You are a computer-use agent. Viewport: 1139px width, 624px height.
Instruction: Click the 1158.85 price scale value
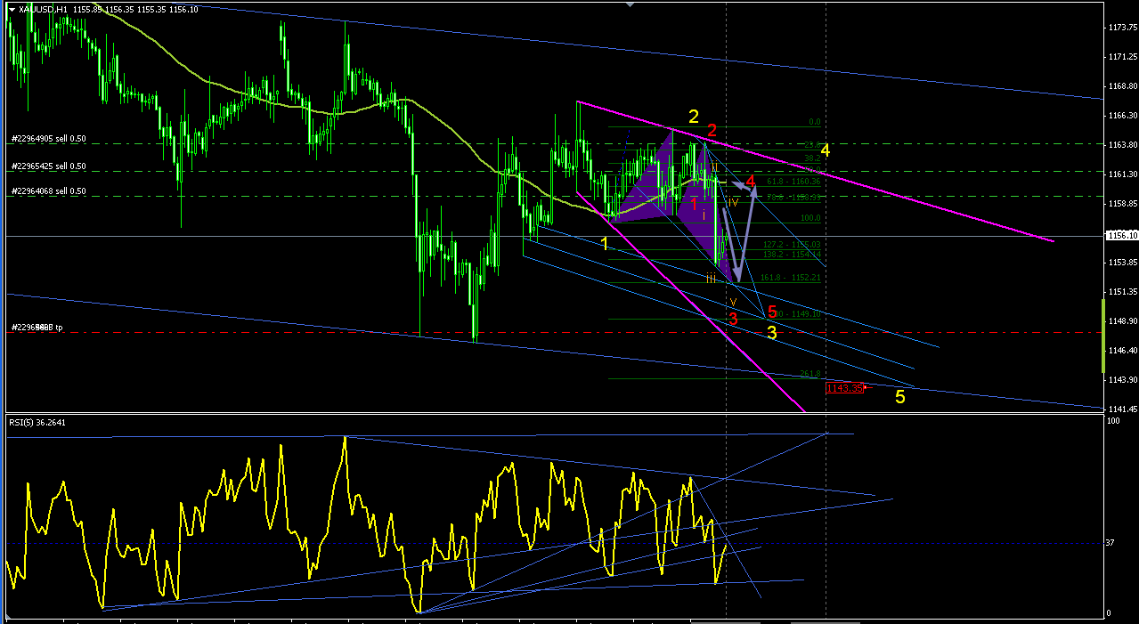pyautogui.click(x=1124, y=204)
